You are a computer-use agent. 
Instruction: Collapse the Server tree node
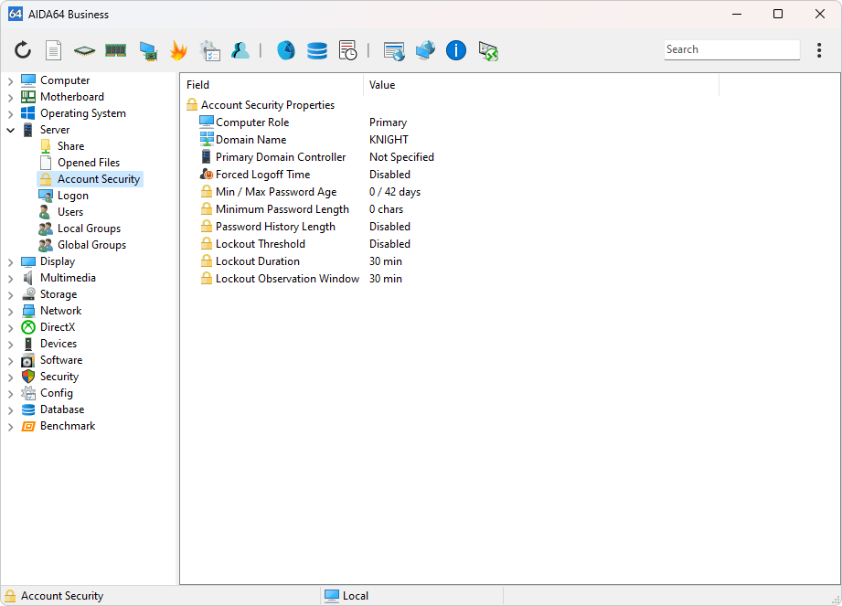[10, 130]
